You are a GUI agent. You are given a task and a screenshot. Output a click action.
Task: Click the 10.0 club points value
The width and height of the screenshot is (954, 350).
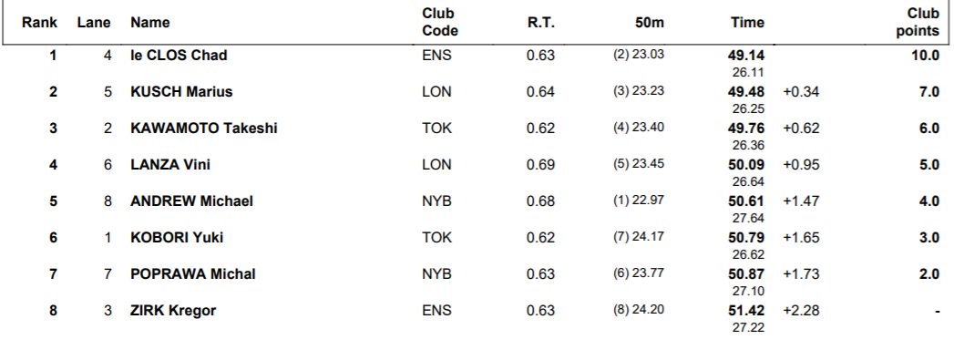(925, 56)
